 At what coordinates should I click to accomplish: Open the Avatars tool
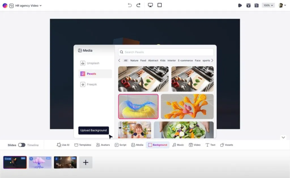(x=103, y=145)
